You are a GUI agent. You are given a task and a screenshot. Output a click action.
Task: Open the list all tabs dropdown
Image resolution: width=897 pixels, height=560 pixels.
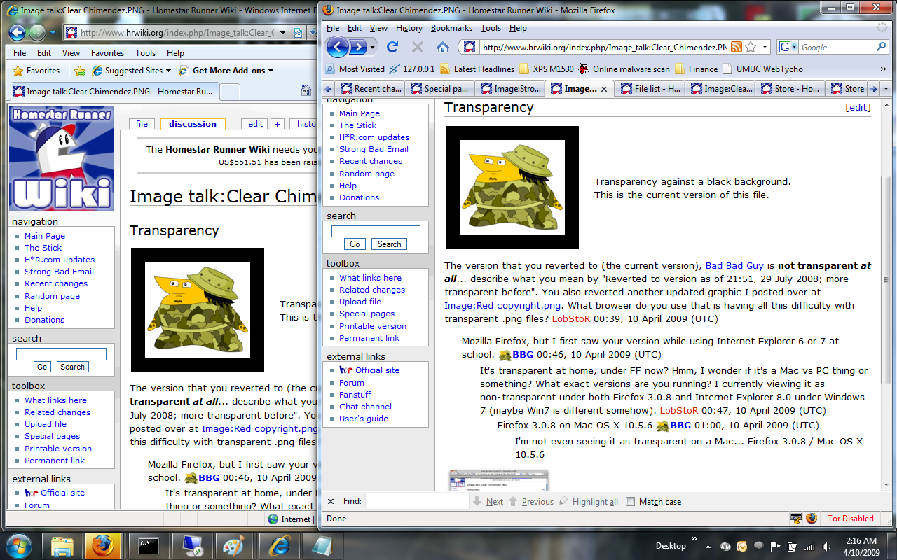click(x=886, y=89)
